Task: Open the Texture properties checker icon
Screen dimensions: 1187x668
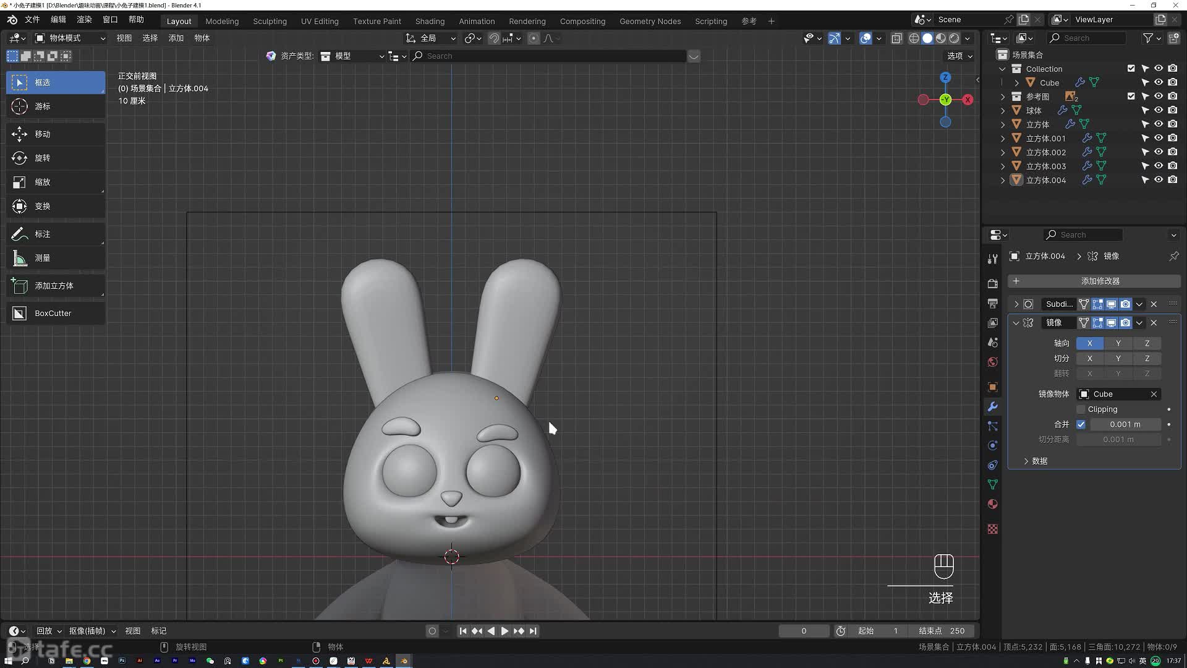Action: [x=992, y=529]
